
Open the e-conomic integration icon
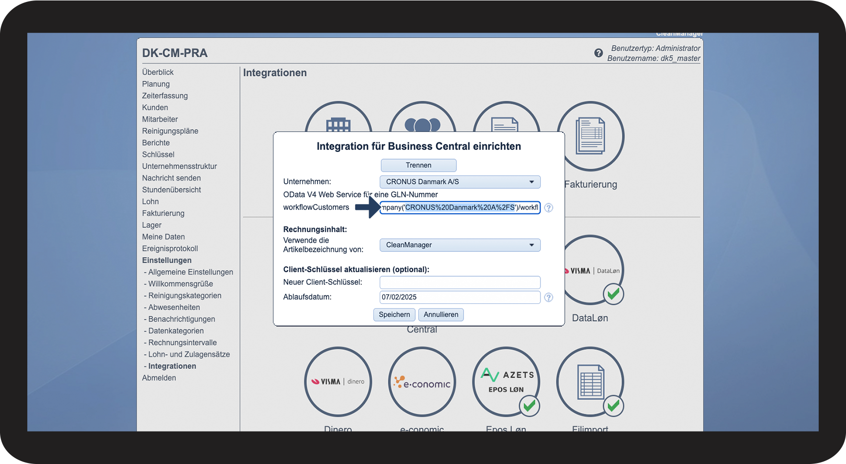[x=422, y=381]
